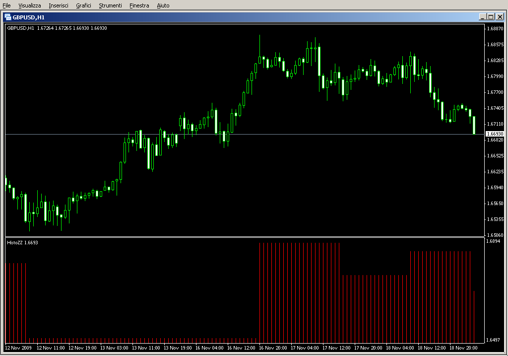This screenshot has width=508, height=356.
Task: Click the 18 Nov 20:00 time label
Action: (463, 348)
